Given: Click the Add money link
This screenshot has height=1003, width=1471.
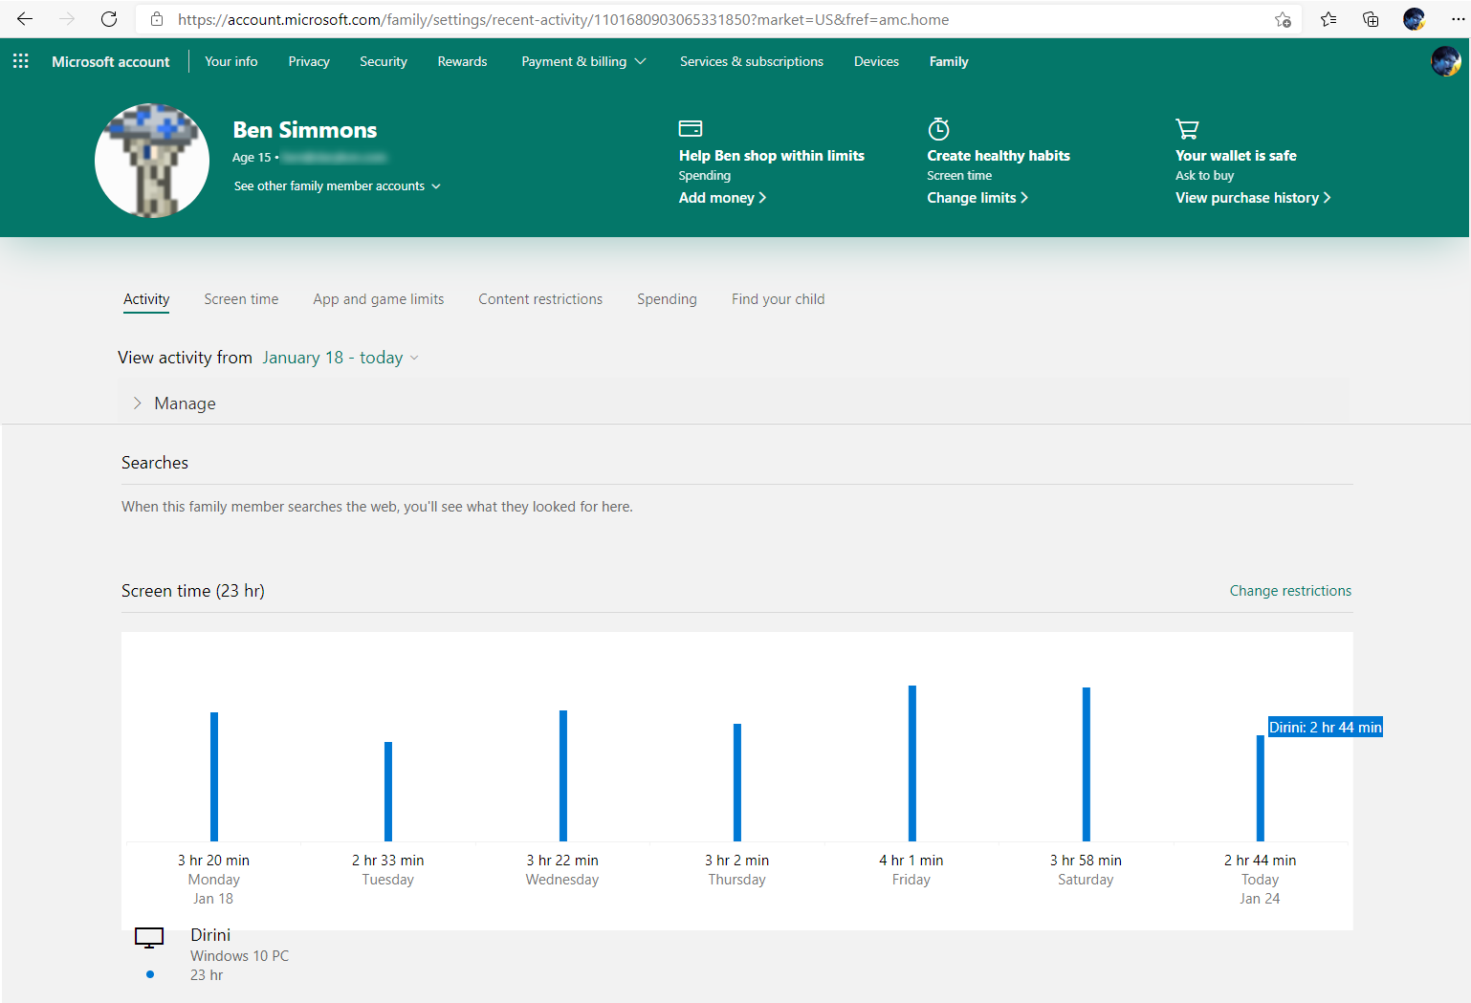Looking at the screenshot, I should click(722, 198).
